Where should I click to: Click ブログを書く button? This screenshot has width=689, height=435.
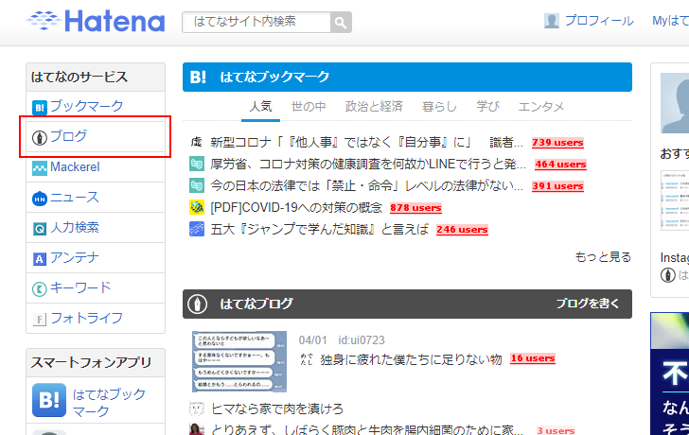click(x=588, y=304)
